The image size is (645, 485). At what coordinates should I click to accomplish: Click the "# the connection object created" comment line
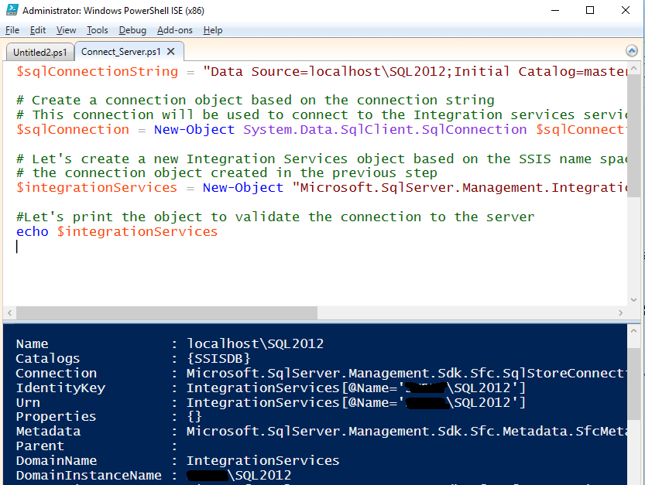pyautogui.click(x=227, y=173)
